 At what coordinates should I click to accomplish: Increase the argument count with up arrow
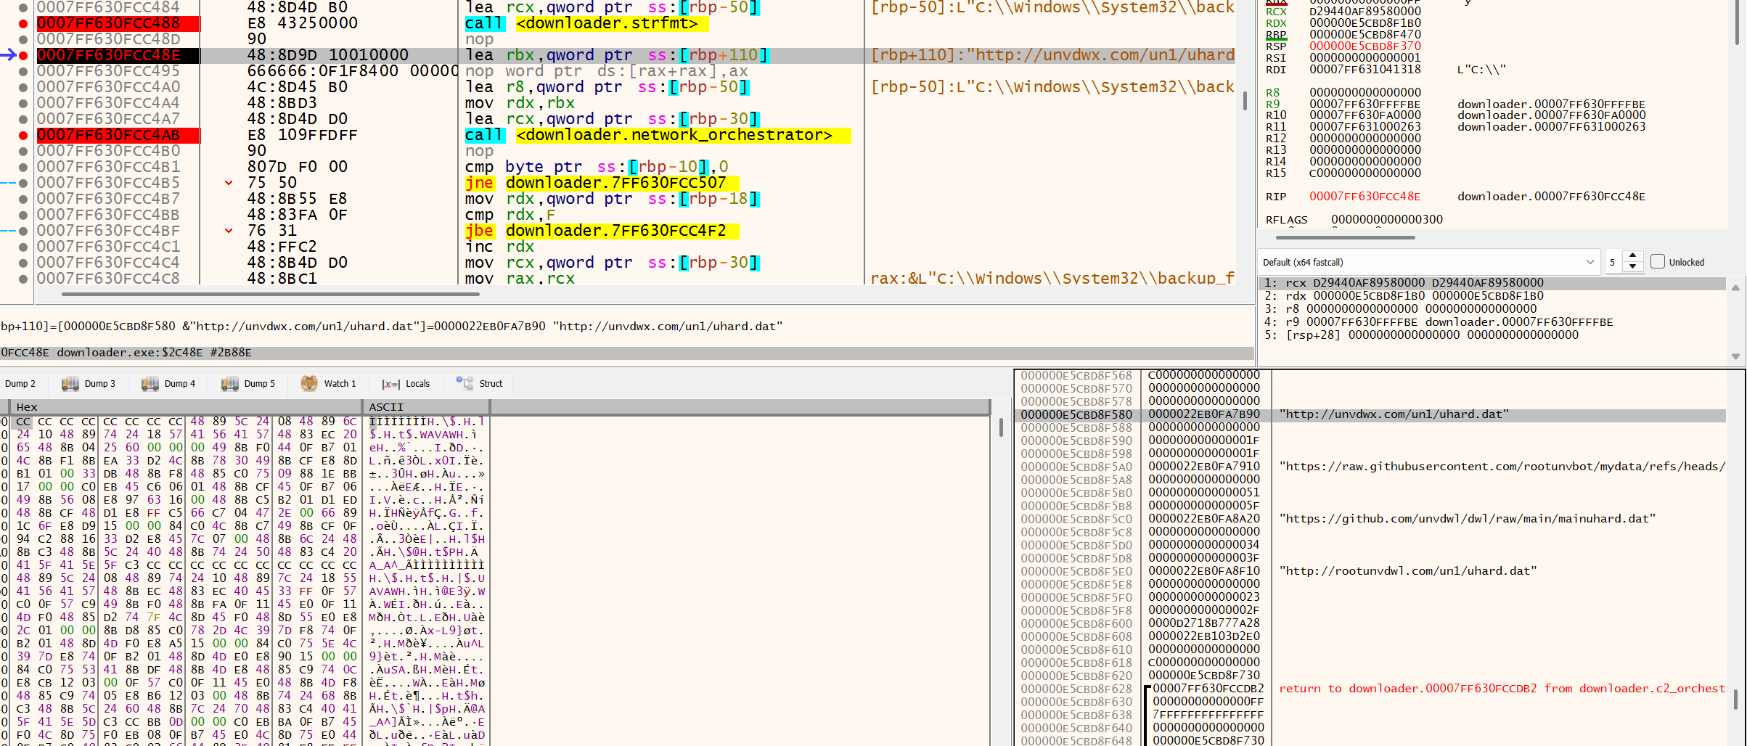pos(1633,256)
